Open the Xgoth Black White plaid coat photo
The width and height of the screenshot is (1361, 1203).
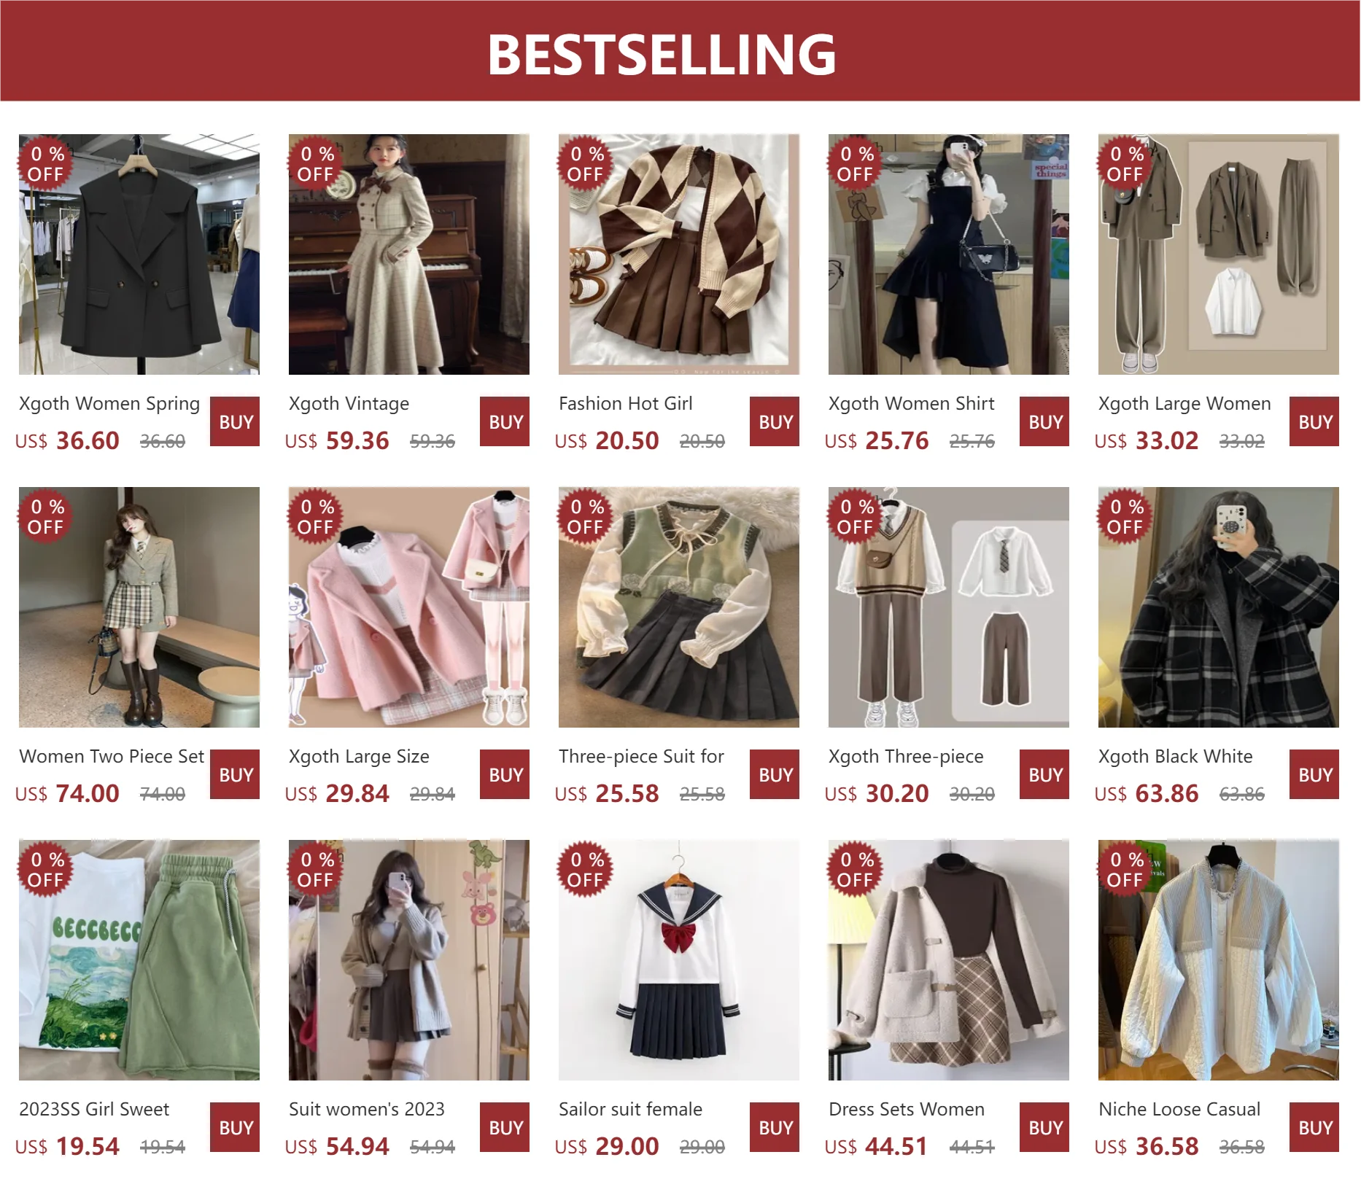tap(1218, 607)
